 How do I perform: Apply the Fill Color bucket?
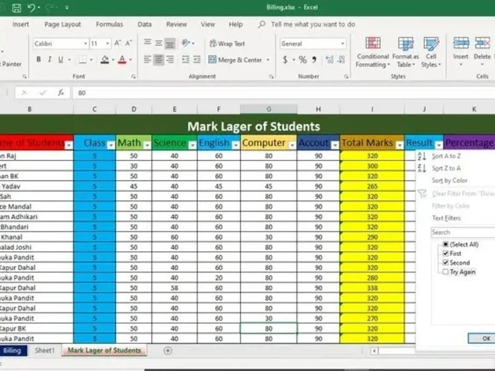coord(105,59)
